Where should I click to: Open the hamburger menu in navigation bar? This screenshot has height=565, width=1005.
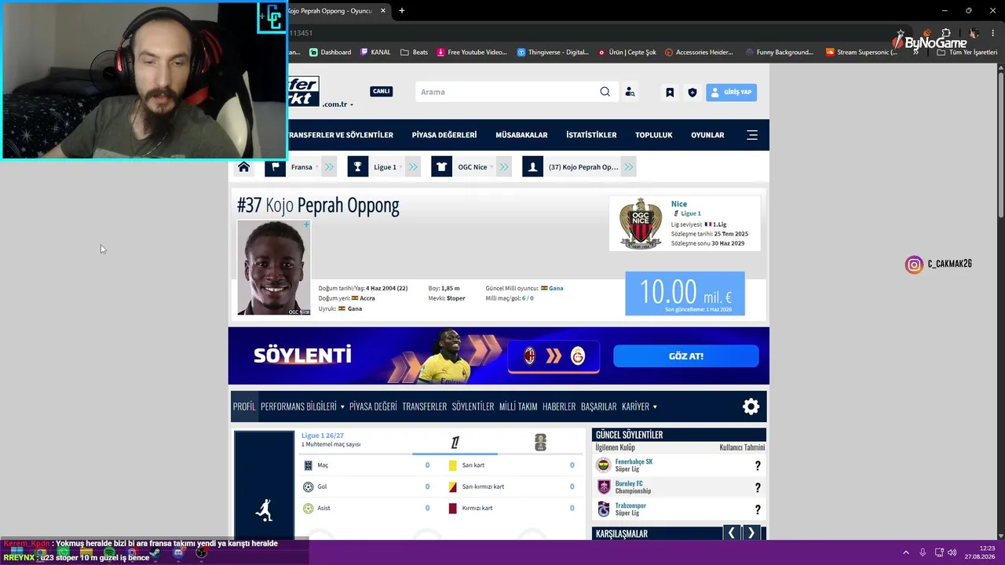tap(752, 135)
